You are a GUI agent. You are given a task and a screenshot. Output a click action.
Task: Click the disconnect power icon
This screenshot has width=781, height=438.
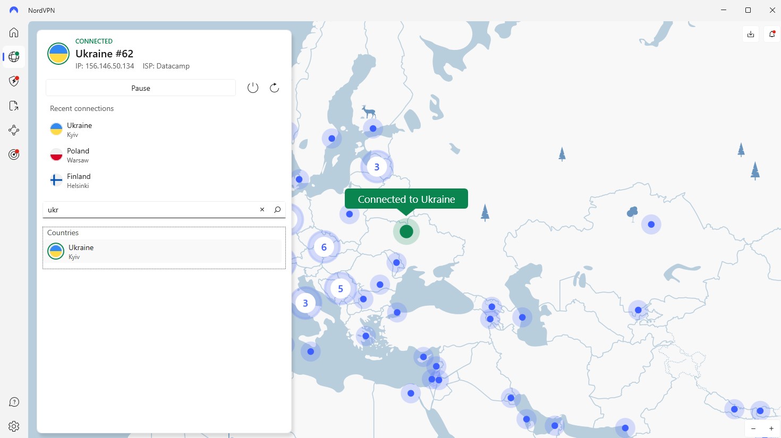(253, 88)
